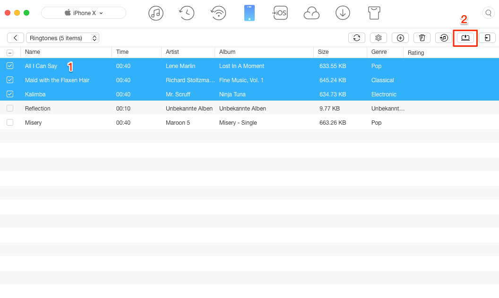Toggle the select-all header checkbox

coord(10,53)
